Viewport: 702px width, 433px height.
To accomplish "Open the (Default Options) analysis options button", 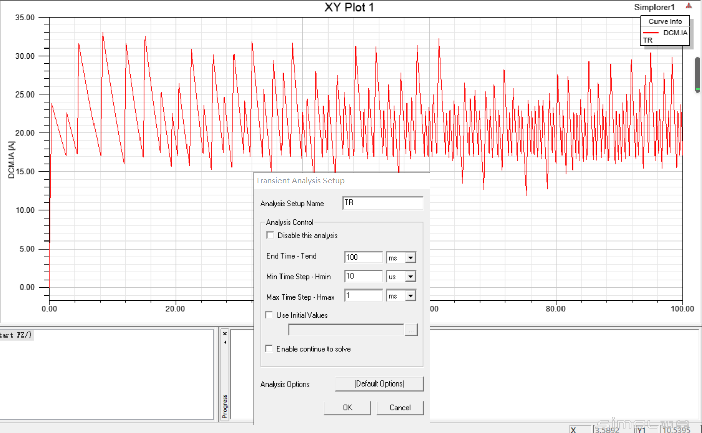I will [x=379, y=384].
